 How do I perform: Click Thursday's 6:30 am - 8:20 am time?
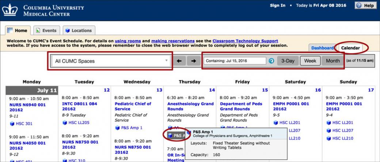pos(186,97)
